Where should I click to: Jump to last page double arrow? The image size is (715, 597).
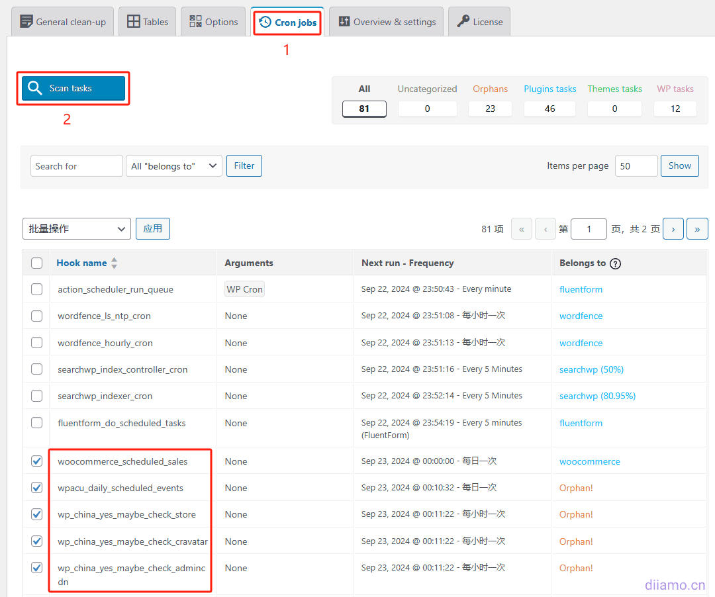coord(697,229)
